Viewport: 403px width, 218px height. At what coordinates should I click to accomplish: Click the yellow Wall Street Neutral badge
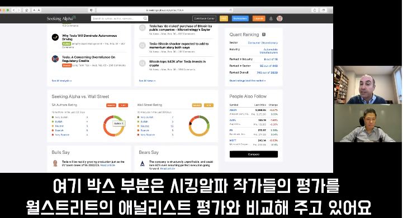(x=197, y=105)
